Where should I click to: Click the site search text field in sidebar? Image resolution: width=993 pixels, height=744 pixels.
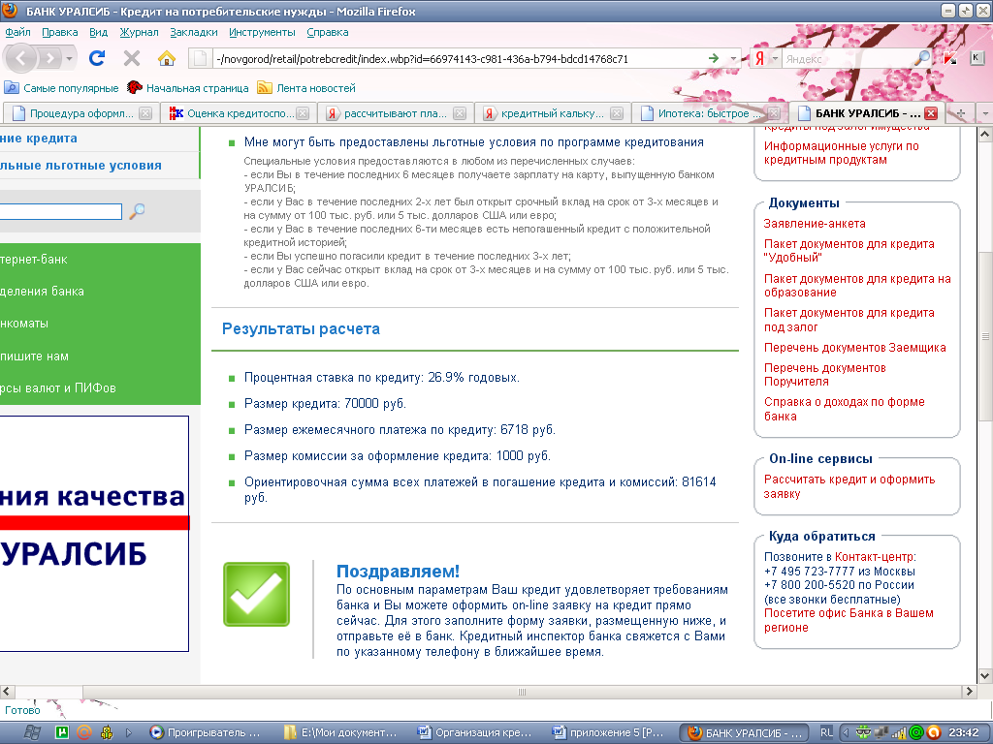pos(60,211)
